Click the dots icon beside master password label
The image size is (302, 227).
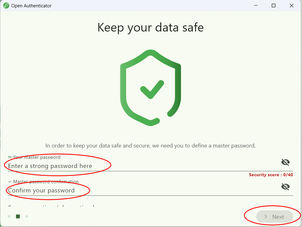10,157
